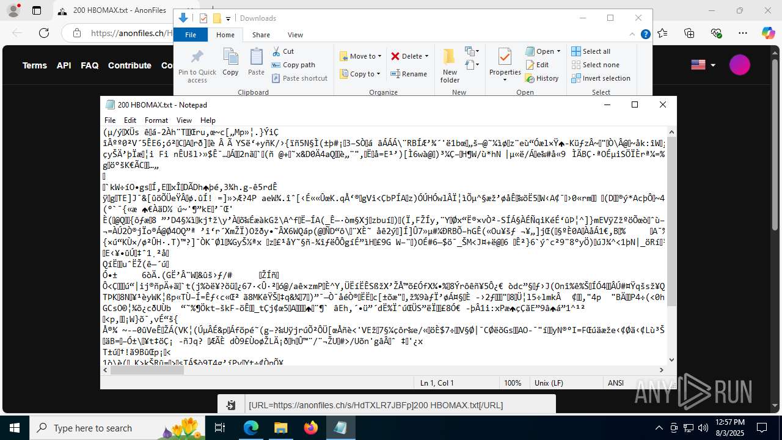The image size is (782, 440).
Task: Click Edit in the Open group
Action: (537, 65)
